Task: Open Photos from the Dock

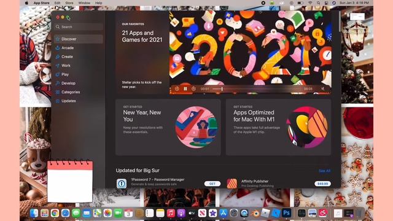Action: click(x=107, y=213)
